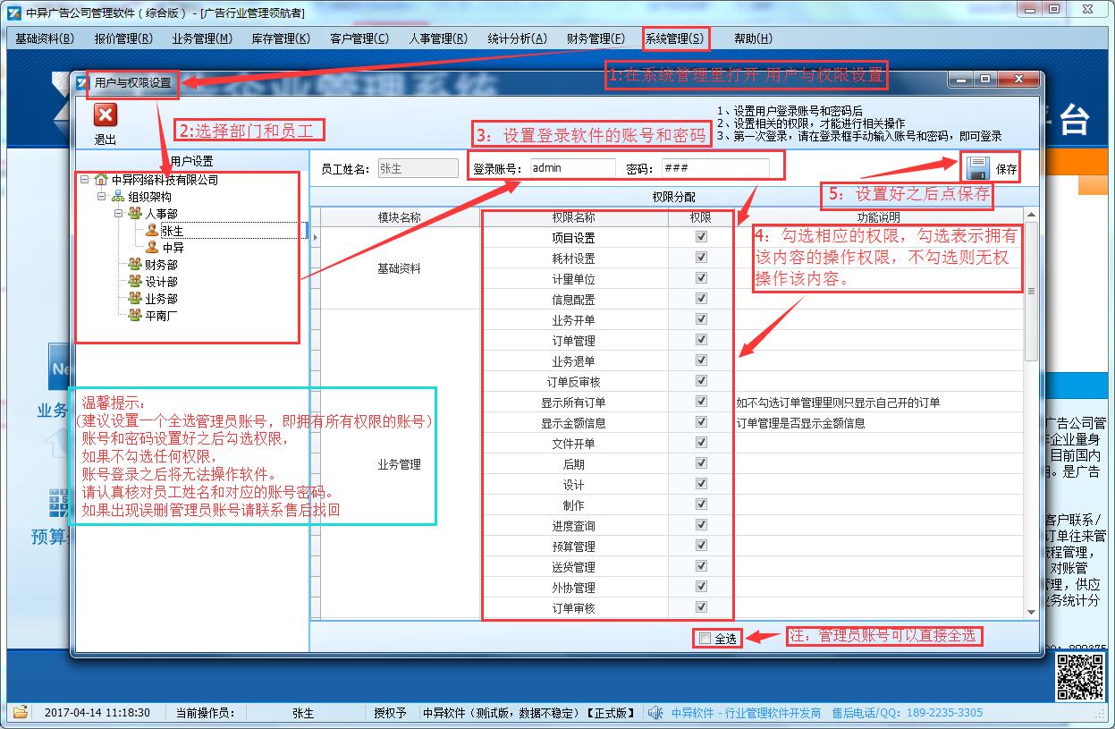Click the 张生 employee person icon
Screen dimensions: 1115x729
(x=152, y=231)
